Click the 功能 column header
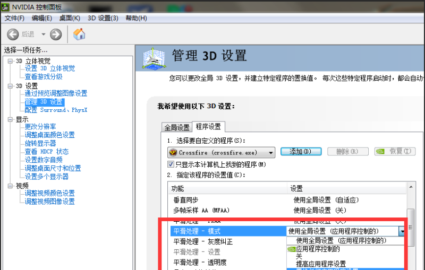The image size is (425, 270). [227, 188]
